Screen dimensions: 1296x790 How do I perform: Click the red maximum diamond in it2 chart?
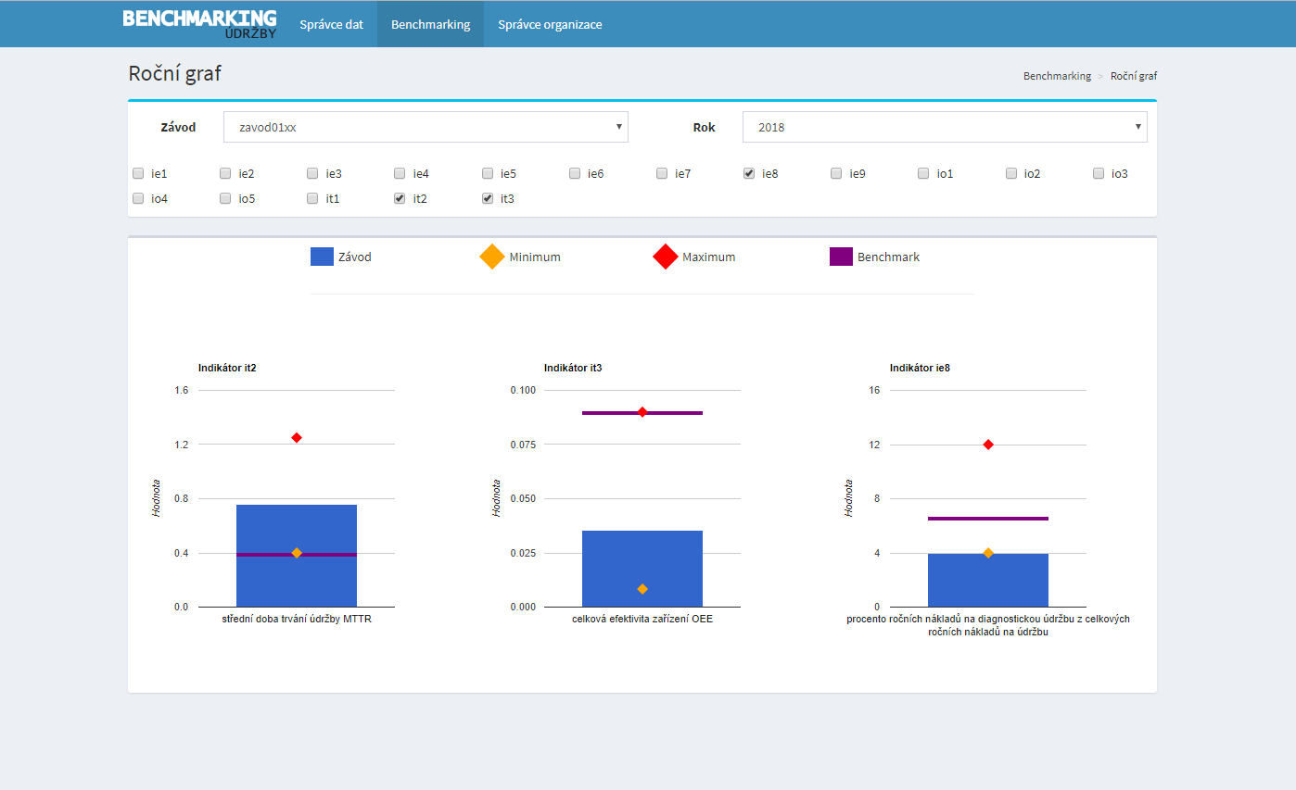tap(297, 437)
